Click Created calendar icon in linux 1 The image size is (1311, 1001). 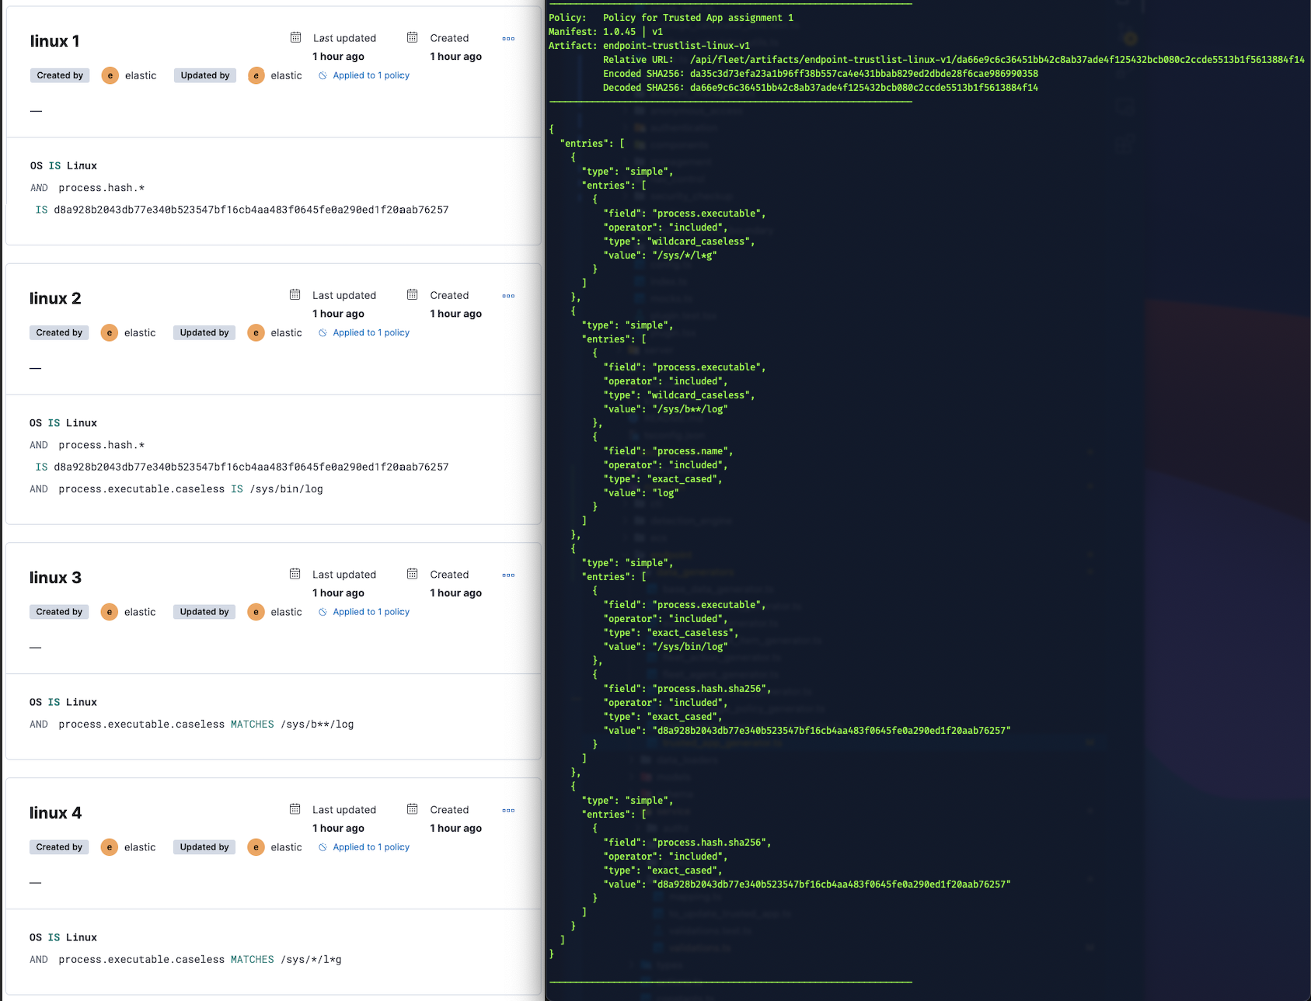tap(413, 37)
